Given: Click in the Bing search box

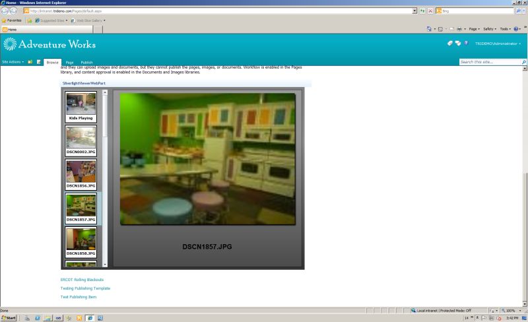Looking at the screenshot, I should click(475, 11).
